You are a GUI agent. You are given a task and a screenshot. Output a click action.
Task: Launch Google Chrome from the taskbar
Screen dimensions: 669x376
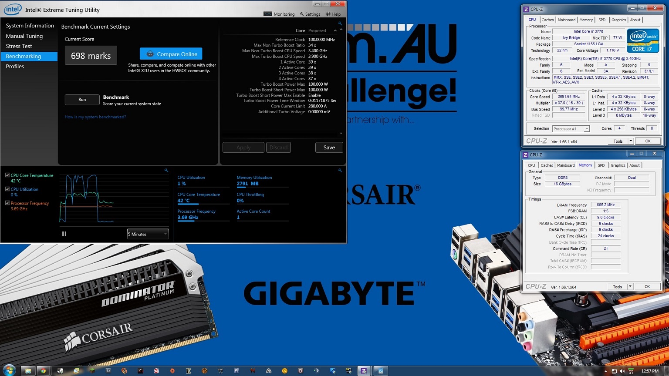pyautogui.click(x=43, y=371)
